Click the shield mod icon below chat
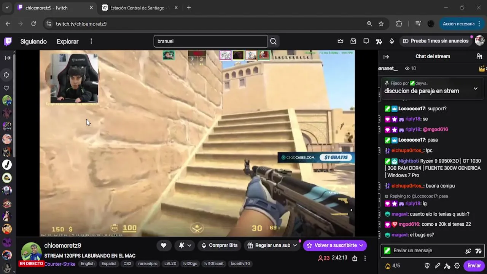Viewport: 487px width, 274px height. point(427,266)
